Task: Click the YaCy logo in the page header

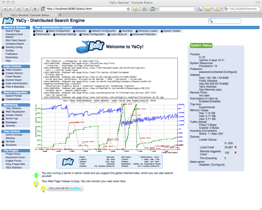Action: [7, 21]
